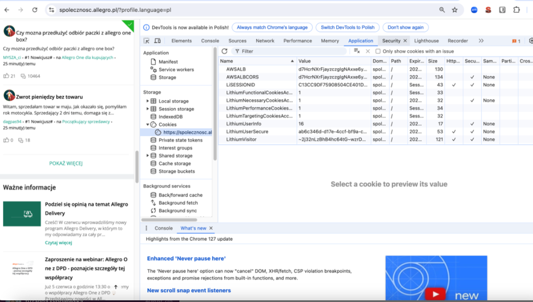The width and height of the screenshot is (533, 302).
Task: Select IndexedDB tree item
Action: (x=170, y=117)
